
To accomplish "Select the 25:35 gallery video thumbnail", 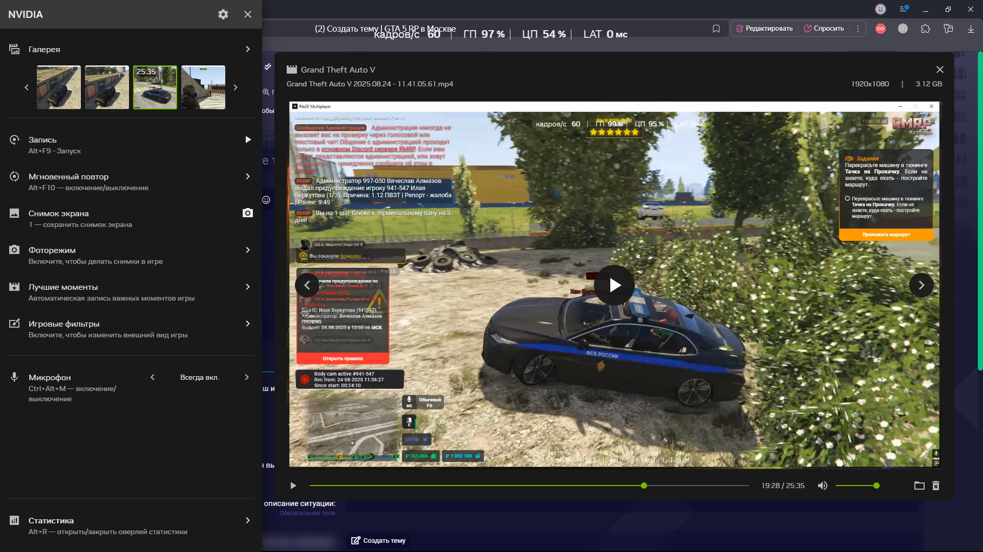I will pyautogui.click(x=155, y=87).
